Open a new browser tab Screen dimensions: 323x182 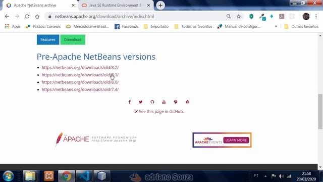tap(160, 6)
